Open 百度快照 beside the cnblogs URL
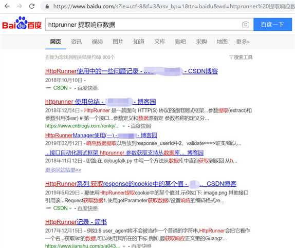Image resolution: width=295 pixels, height=248 pixels. point(141,126)
